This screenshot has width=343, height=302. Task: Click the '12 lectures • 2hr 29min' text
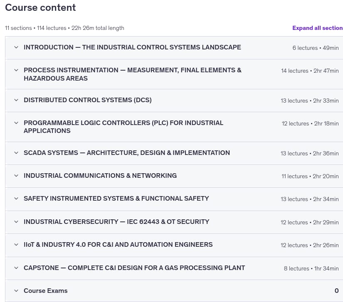click(310, 223)
